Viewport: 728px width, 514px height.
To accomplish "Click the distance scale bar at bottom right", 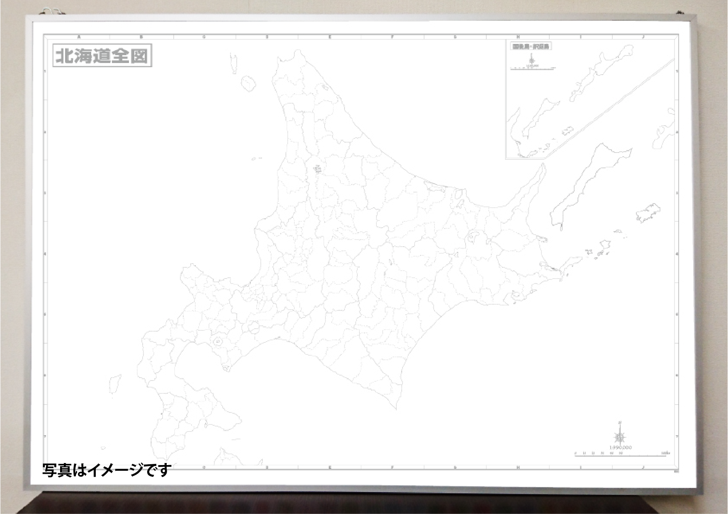I will coord(620,456).
